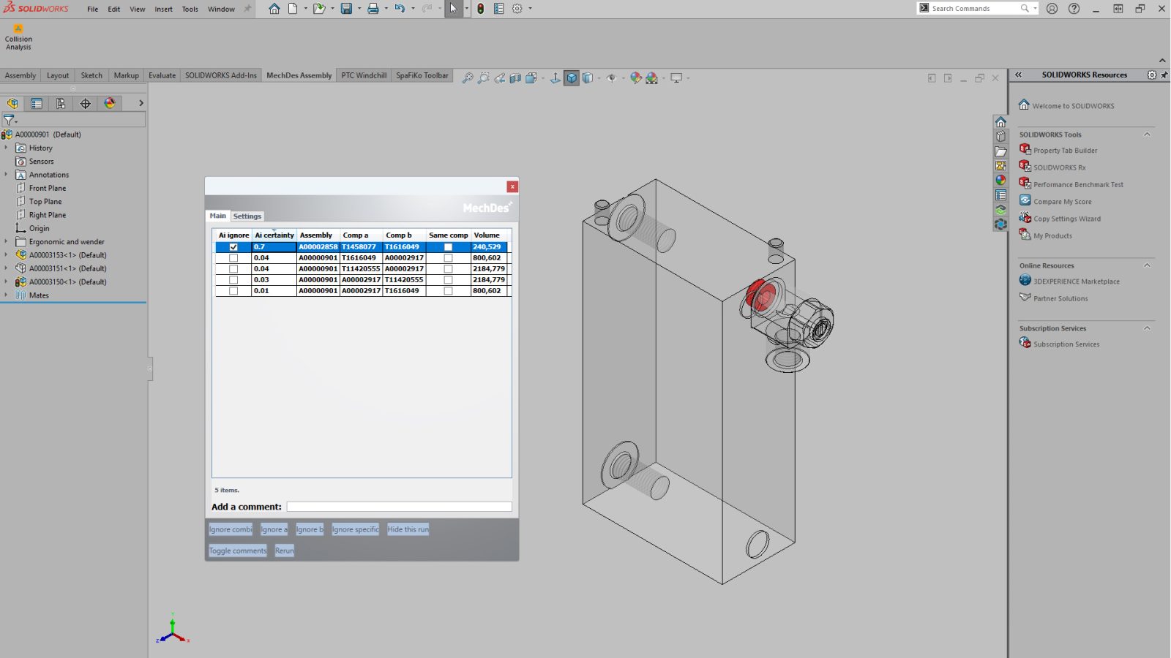The image size is (1171, 658).
Task: Click inside the Add a comment field
Action: tap(399, 506)
